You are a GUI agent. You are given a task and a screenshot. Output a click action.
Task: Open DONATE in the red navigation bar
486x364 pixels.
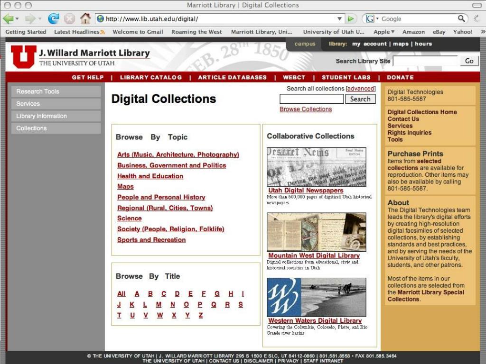[x=400, y=77]
